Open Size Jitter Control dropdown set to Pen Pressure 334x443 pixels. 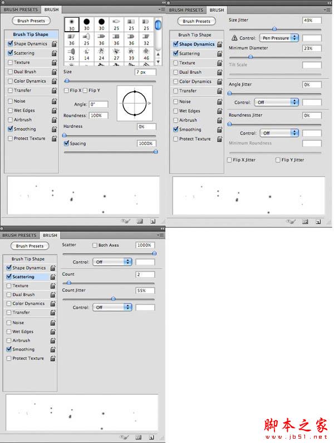coord(279,38)
